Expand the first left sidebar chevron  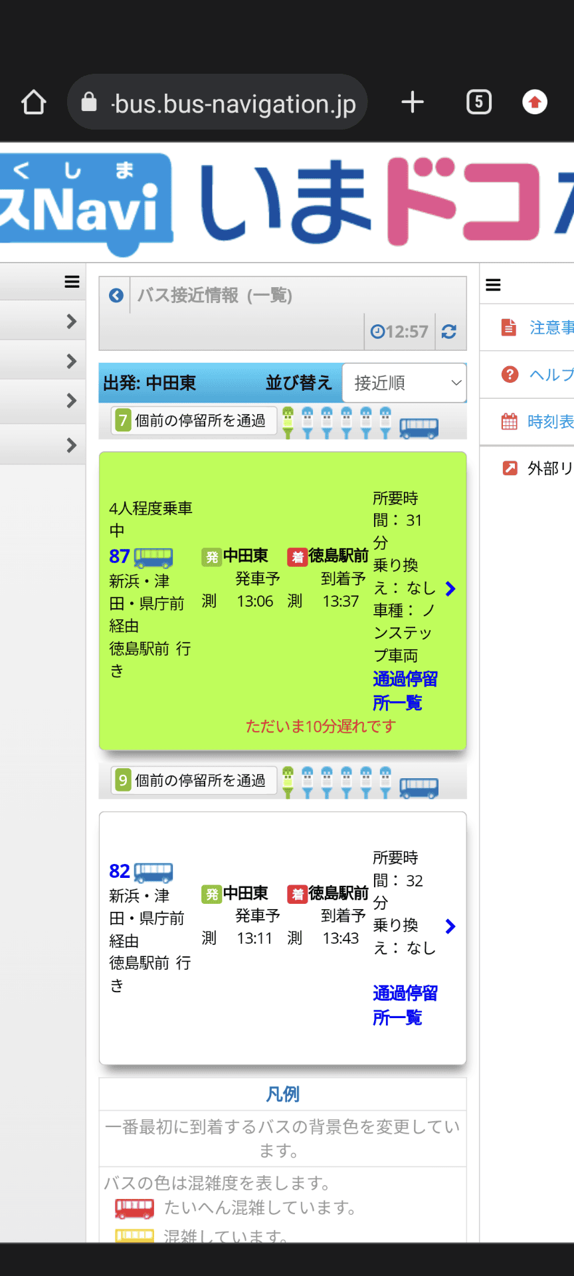pos(72,322)
